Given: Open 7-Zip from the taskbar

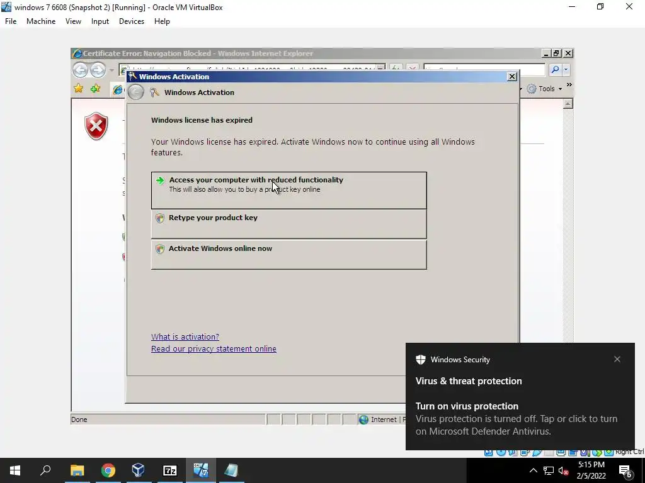Looking at the screenshot, I should click(169, 470).
